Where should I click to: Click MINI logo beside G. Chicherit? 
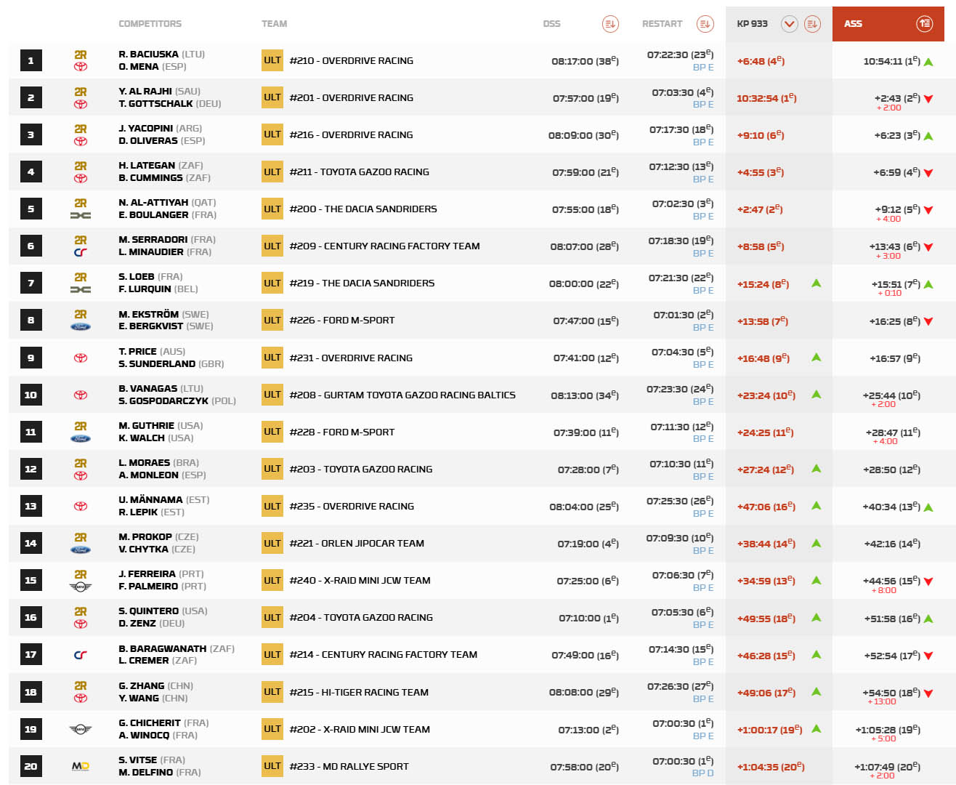[81, 729]
